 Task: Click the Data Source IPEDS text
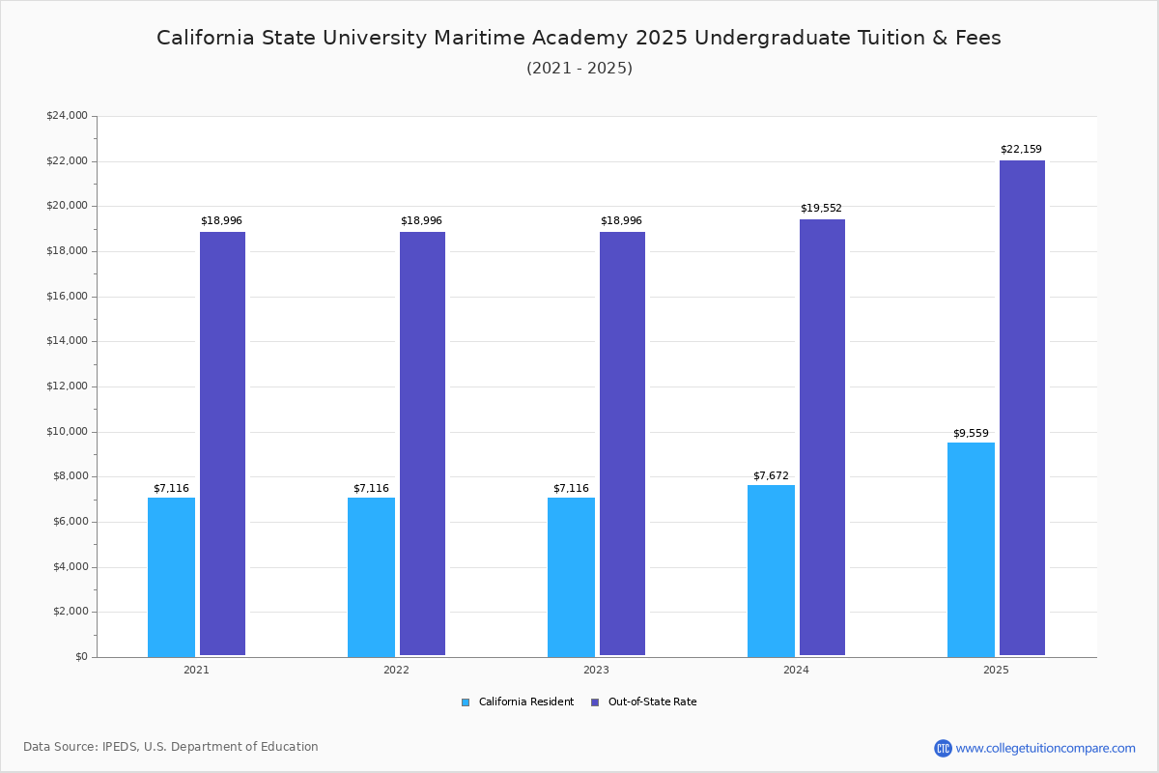[172, 746]
